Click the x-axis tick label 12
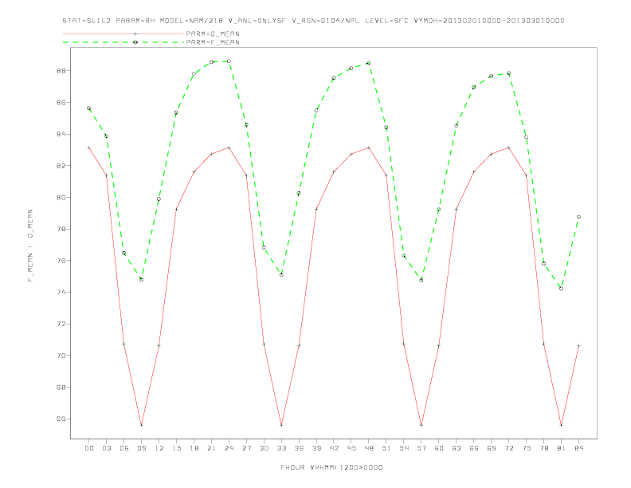This screenshot has width=631, height=488. tap(159, 448)
